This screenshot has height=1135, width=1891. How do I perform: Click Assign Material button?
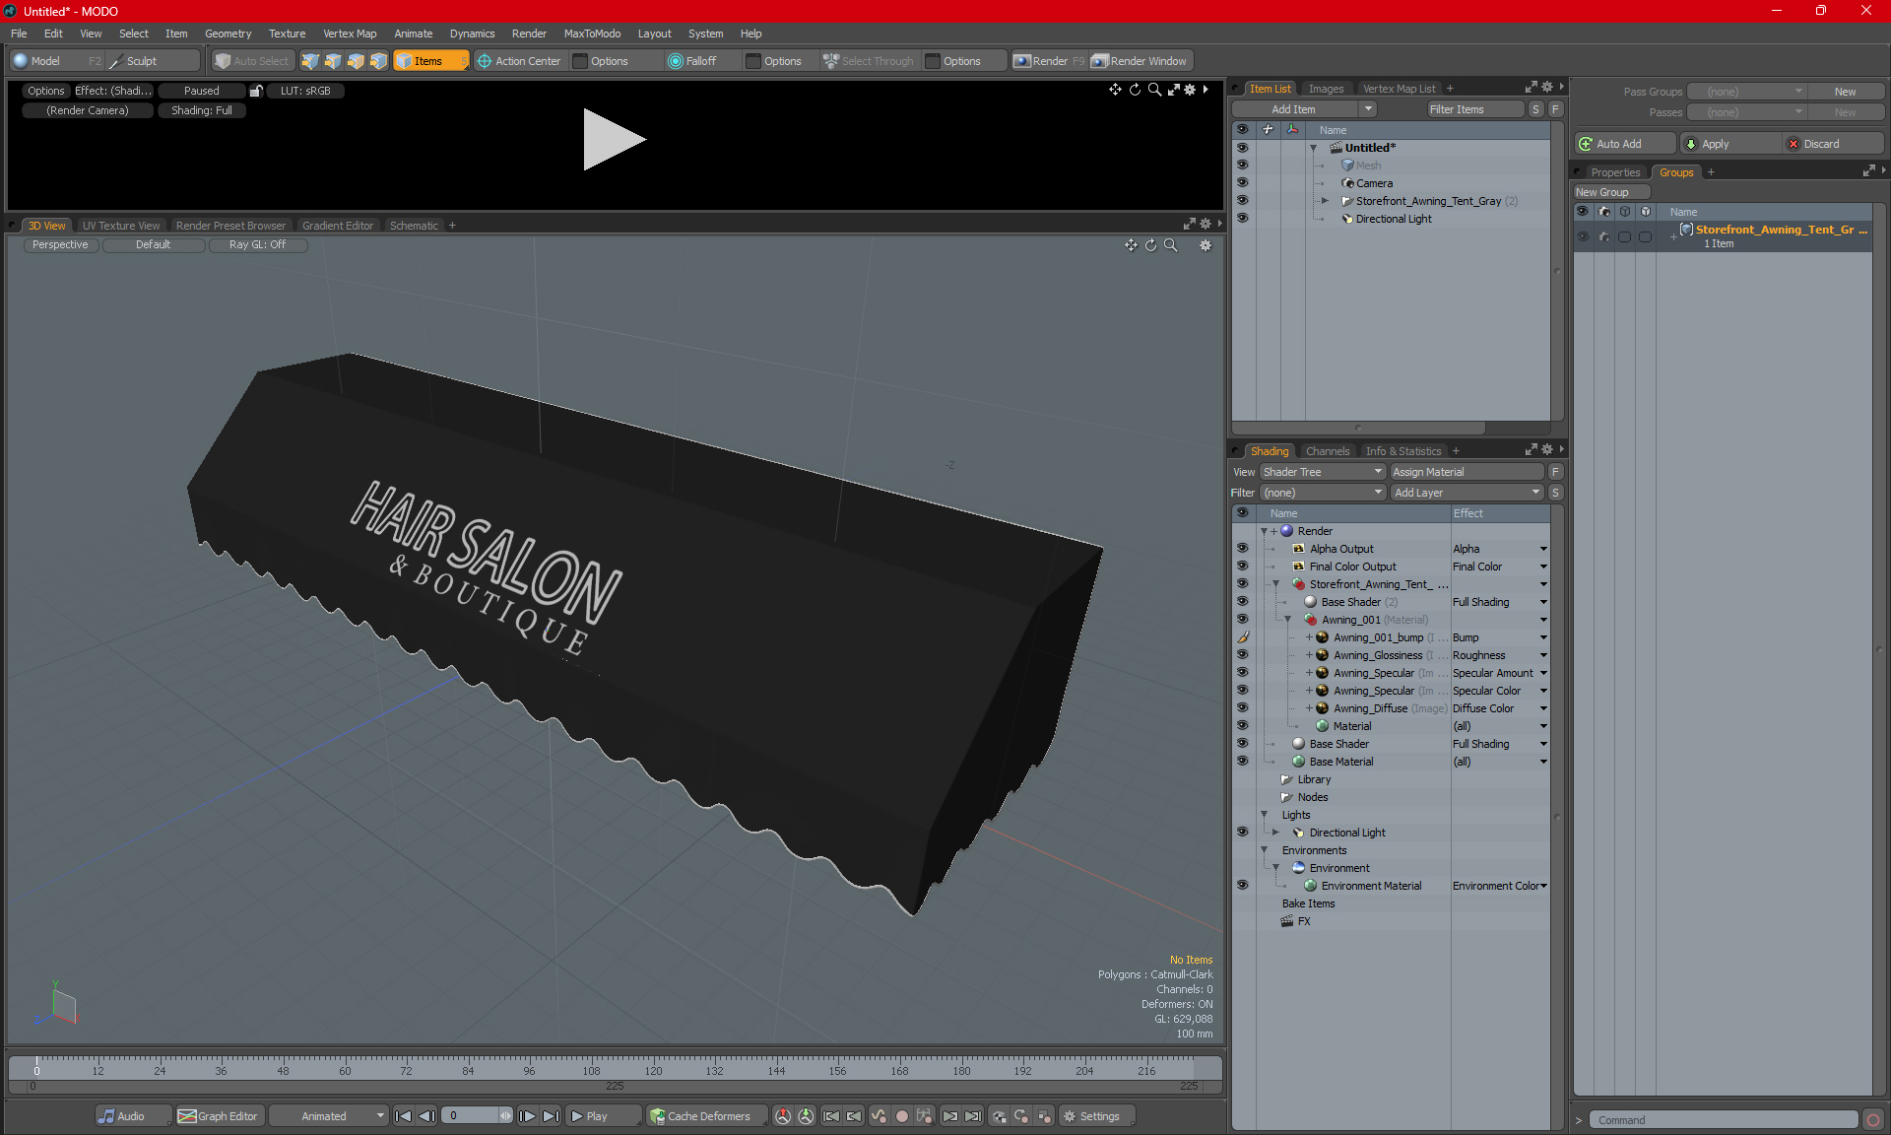1467,472
